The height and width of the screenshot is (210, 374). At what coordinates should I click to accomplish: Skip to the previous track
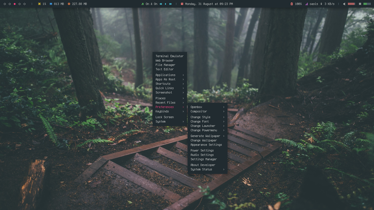[161, 4]
